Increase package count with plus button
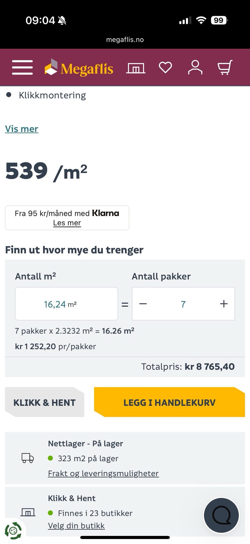This screenshot has width=250, height=544. point(224,304)
